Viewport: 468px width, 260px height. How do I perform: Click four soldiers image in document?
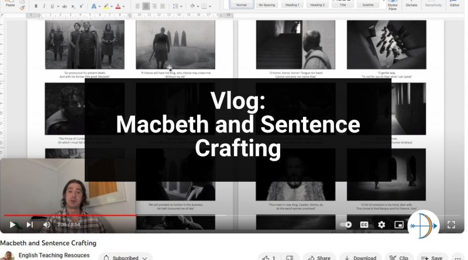click(x=85, y=45)
